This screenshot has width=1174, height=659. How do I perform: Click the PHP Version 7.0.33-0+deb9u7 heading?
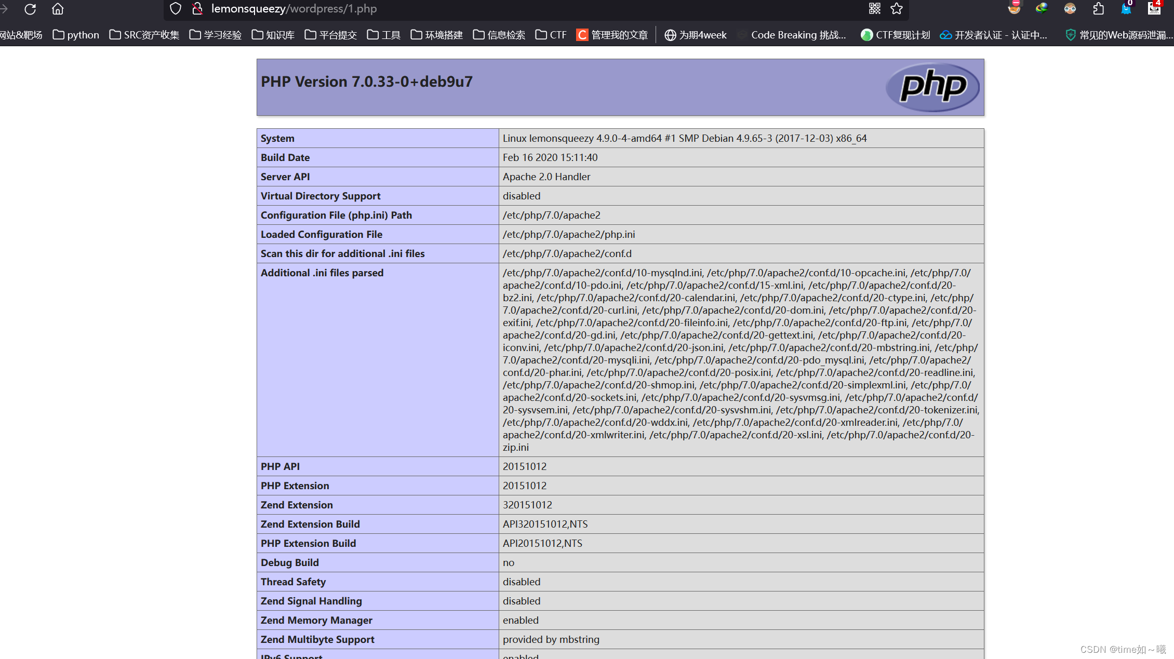click(x=367, y=82)
